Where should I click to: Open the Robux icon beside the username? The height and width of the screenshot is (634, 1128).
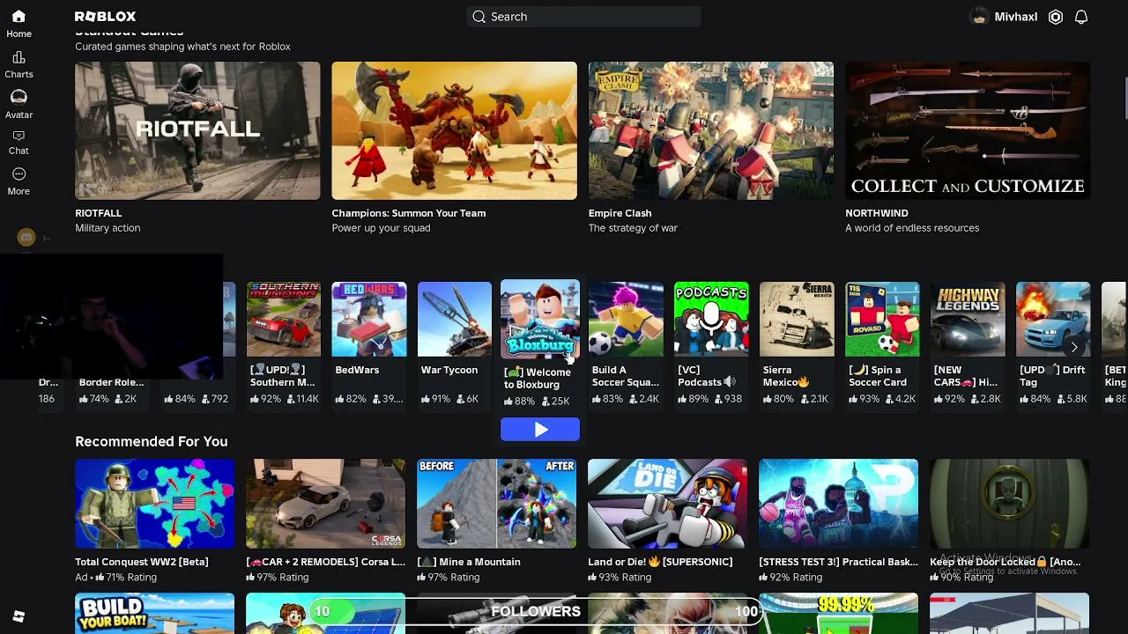click(x=1056, y=17)
